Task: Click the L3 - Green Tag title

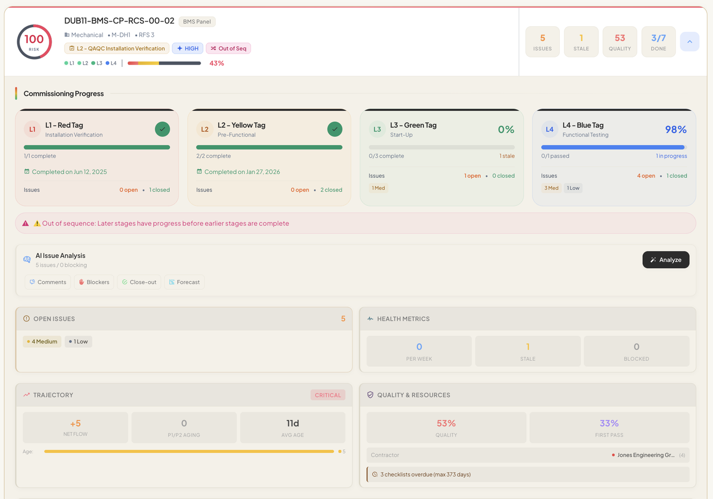Action: (413, 125)
